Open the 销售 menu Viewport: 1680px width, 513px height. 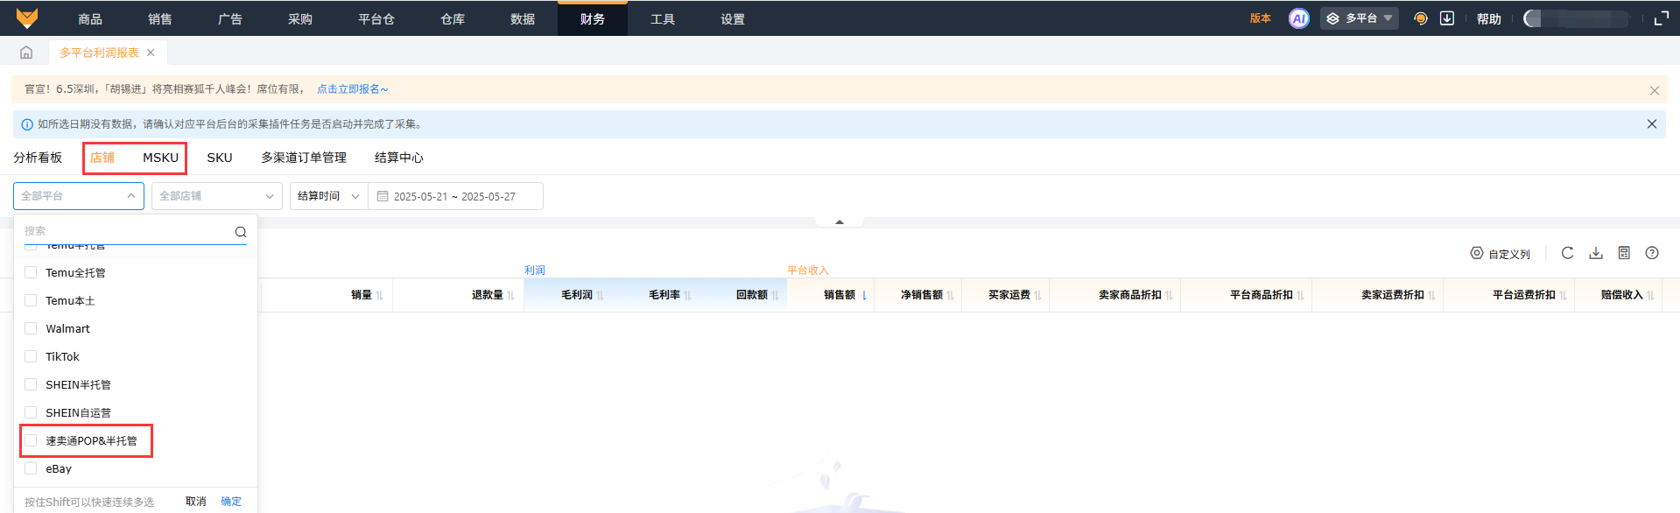coord(160,18)
